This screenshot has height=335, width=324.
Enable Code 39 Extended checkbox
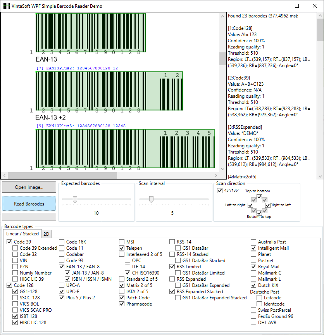coord(15,248)
